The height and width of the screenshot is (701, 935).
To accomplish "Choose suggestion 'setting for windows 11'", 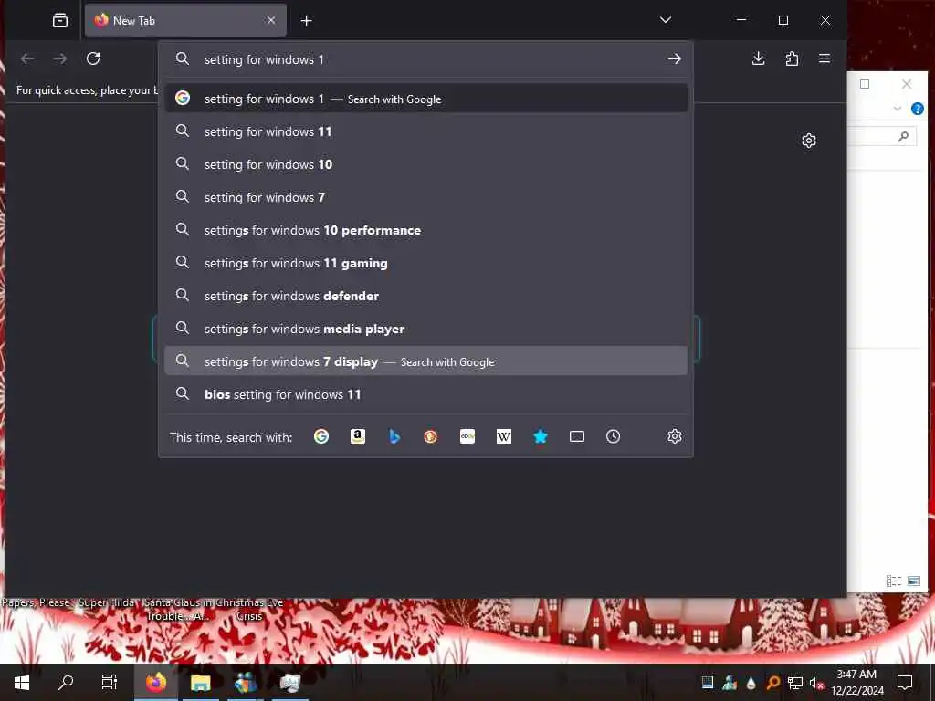I will (x=425, y=131).
